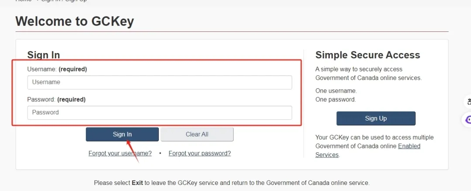This screenshot has height=191, width=471.
Task: Click the Clear All button
Action: click(x=197, y=134)
